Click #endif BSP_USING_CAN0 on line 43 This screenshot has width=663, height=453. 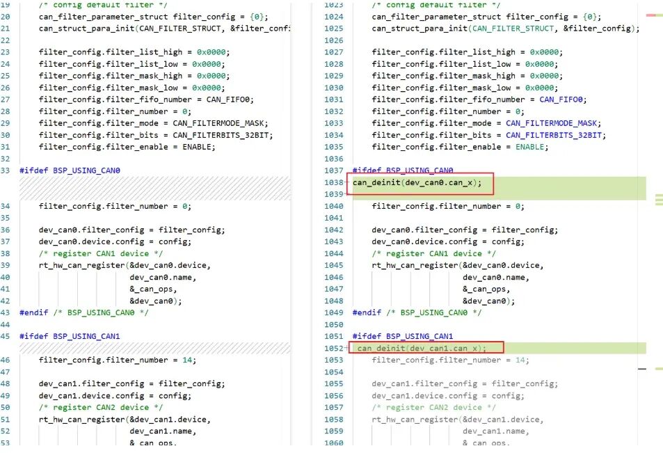tap(83, 312)
